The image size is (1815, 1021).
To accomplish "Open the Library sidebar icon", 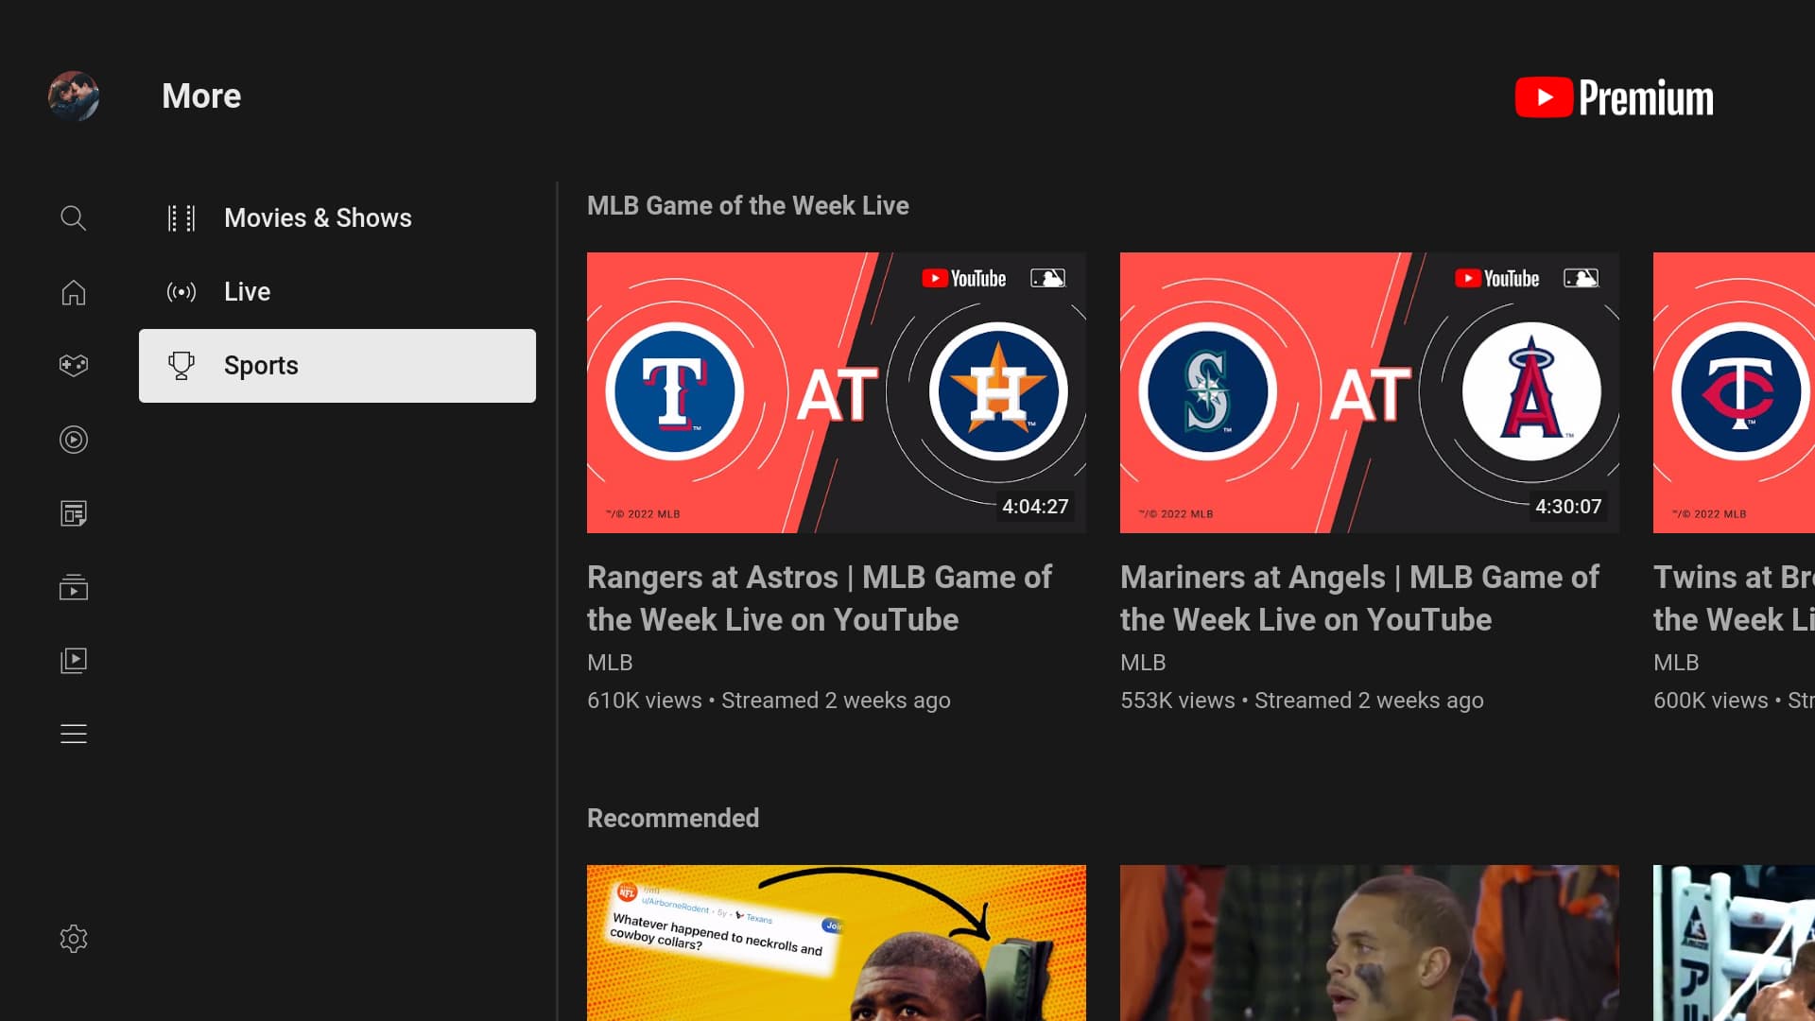I will tap(73, 661).
